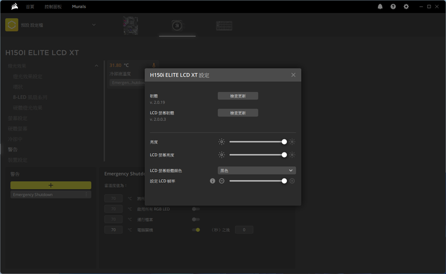Select 裝置設定 in the sidebar

(17, 160)
